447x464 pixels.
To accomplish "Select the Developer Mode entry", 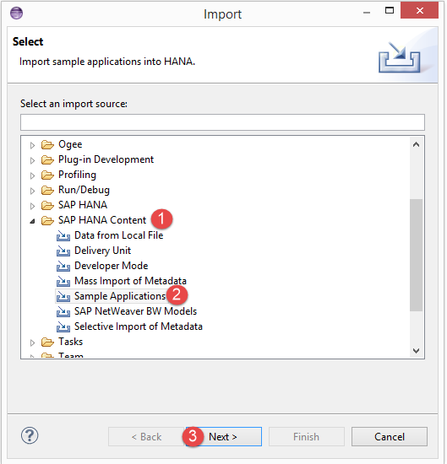I will 112,266.
